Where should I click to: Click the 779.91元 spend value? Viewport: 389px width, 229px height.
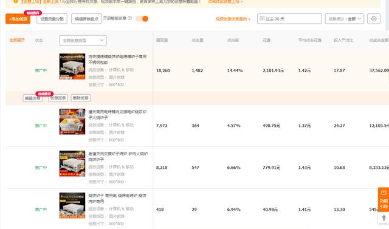[272, 168]
